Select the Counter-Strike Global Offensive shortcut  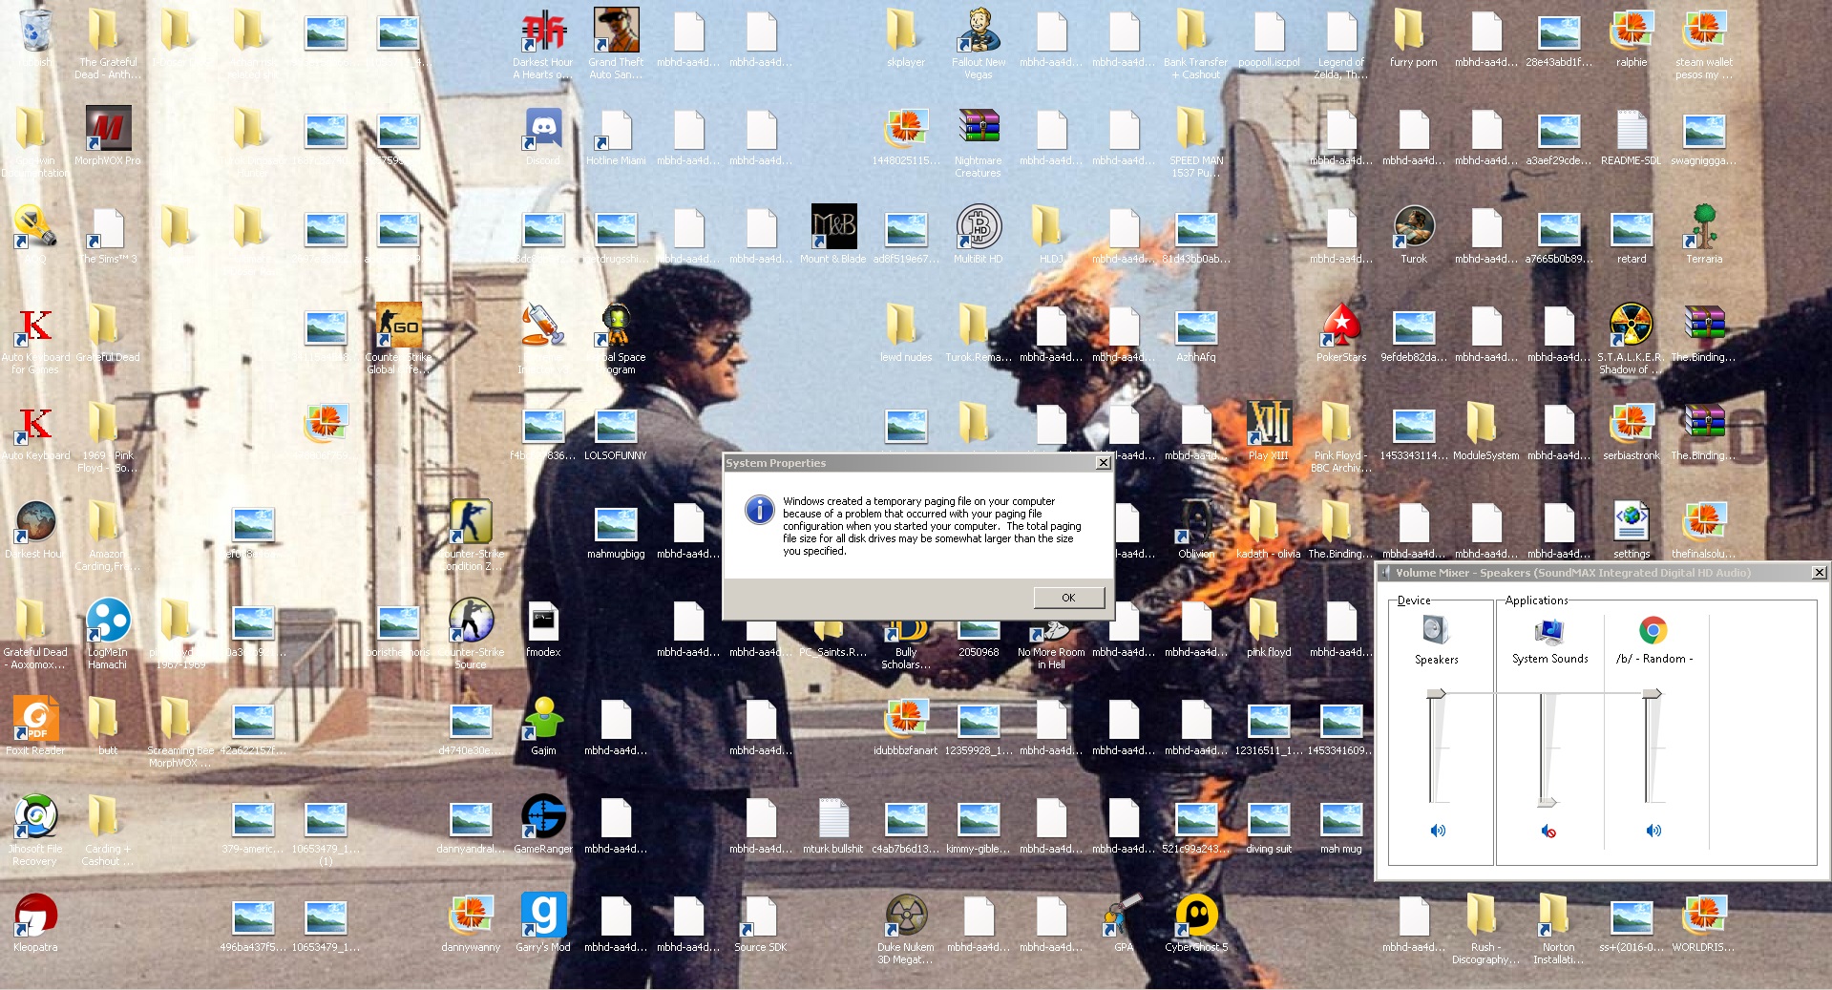coord(398,326)
